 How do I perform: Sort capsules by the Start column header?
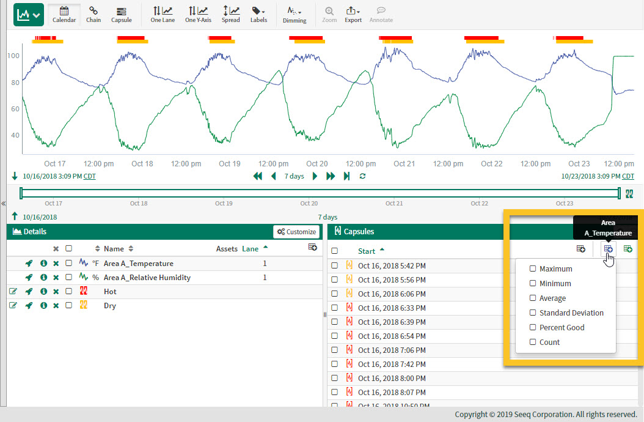(367, 251)
